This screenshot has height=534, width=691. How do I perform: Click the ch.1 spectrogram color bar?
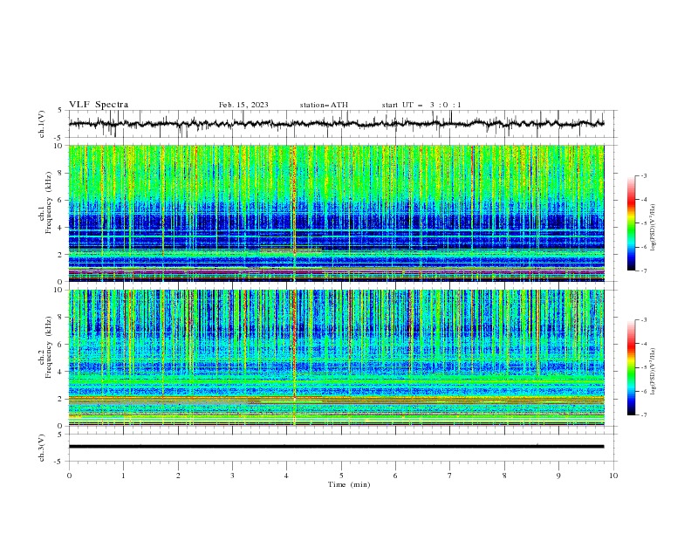(632, 223)
